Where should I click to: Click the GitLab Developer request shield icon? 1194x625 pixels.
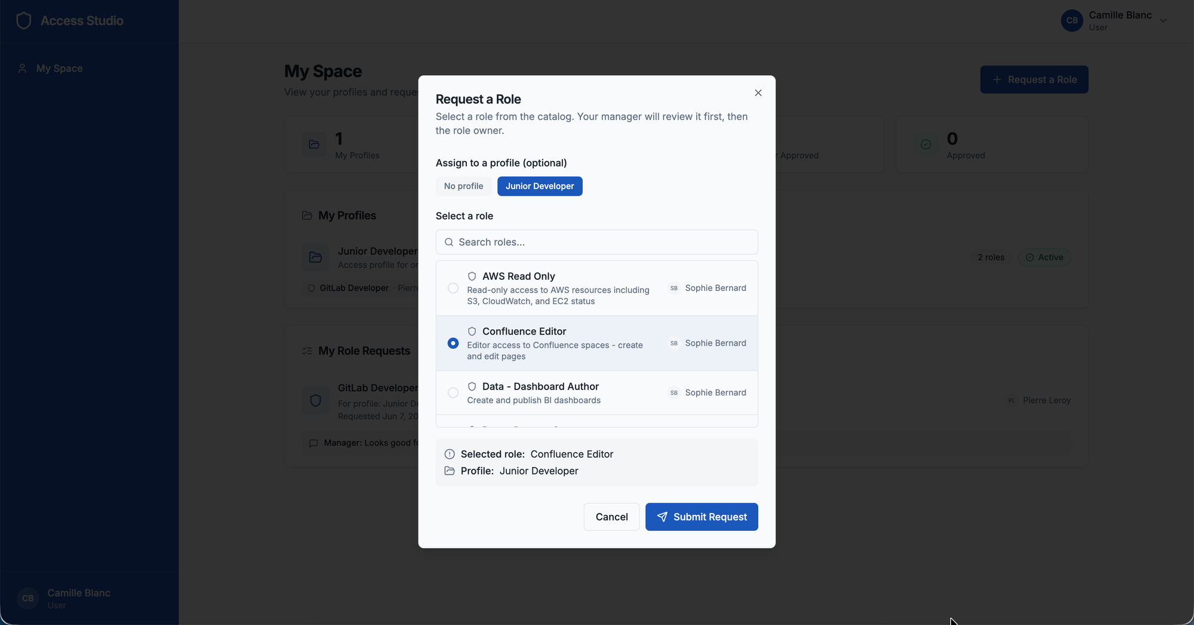(x=316, y=400)
